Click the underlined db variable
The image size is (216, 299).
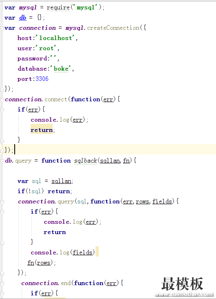point(23,18)
